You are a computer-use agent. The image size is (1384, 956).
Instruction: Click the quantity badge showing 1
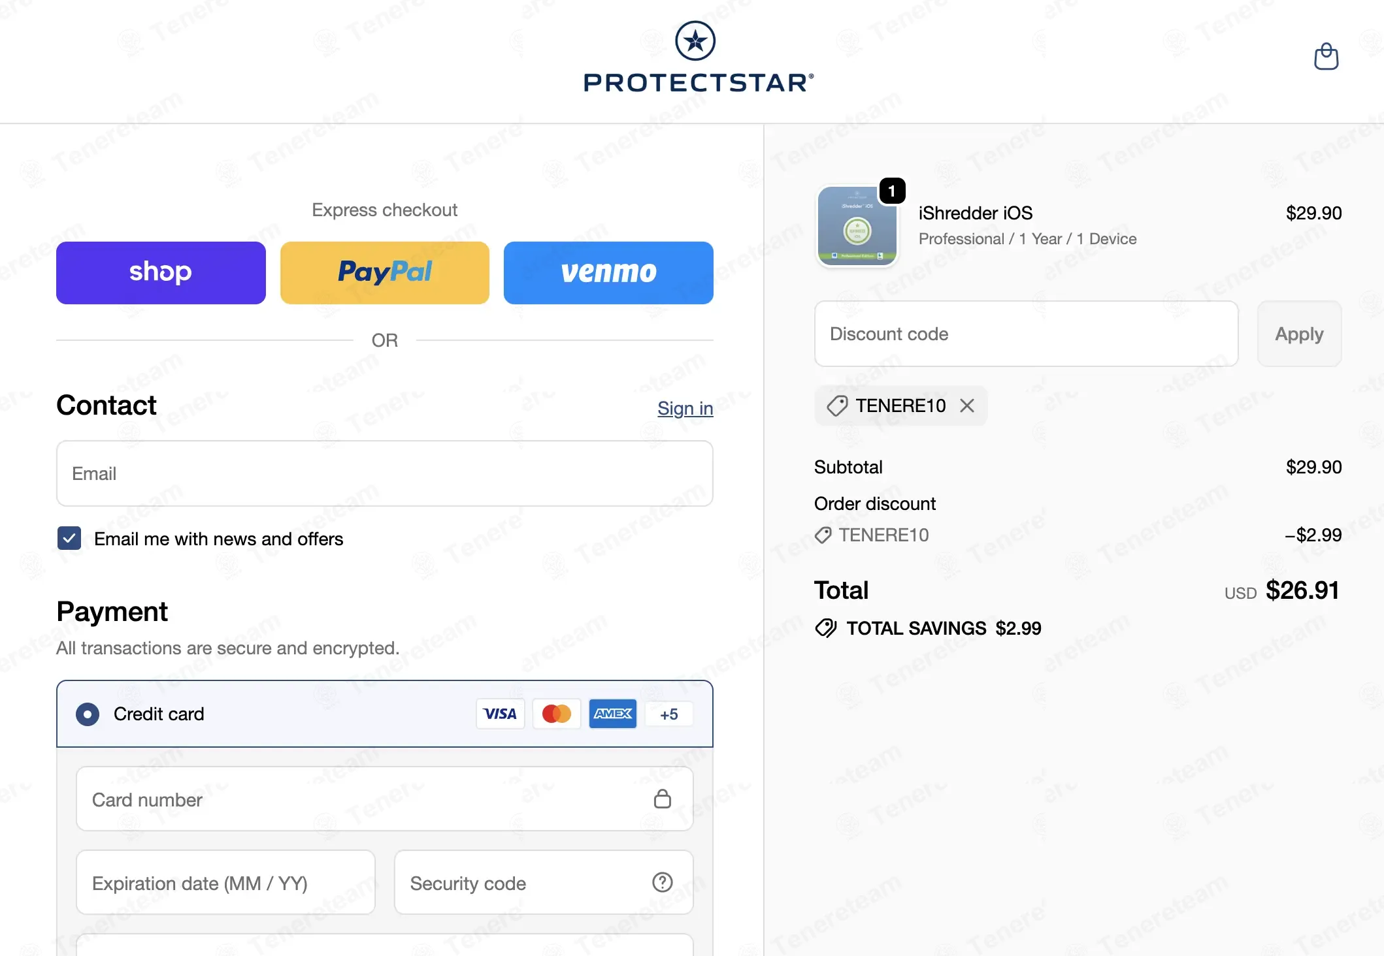point(892,191)
